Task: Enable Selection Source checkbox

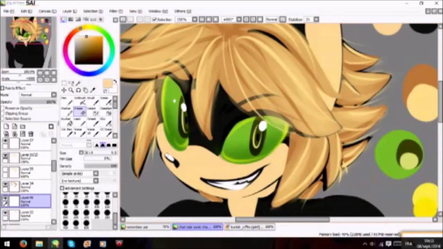Action: point(3,119)
